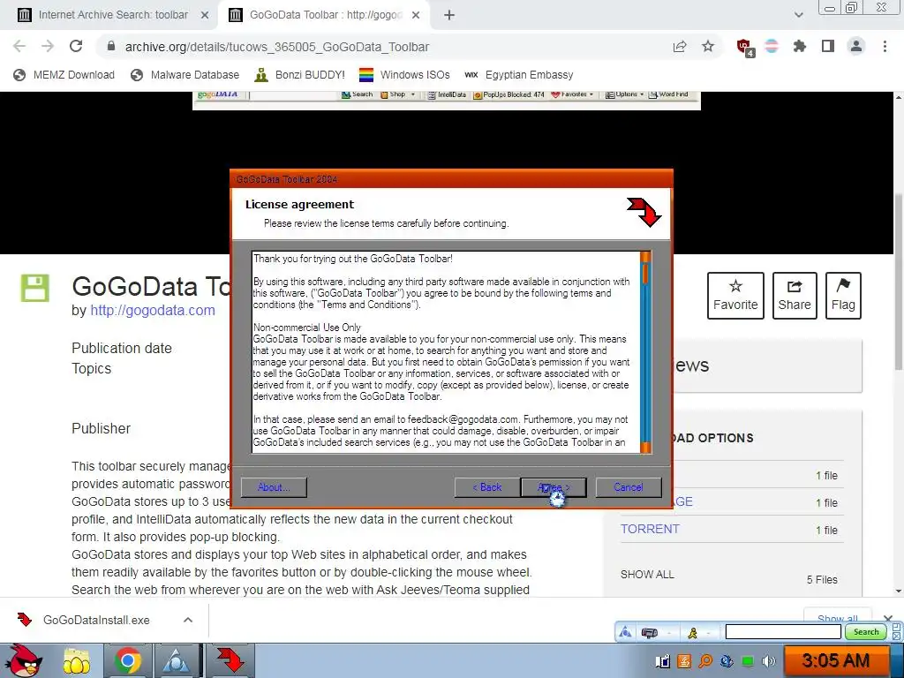
Task: Click the 3:05 AM clock
Action: pyautogui.click(x=835, y=660)
